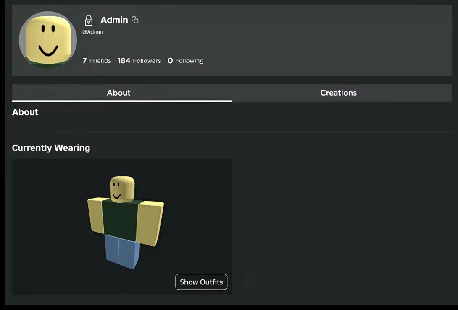Open the Admin profile avatar picture
Viewport: 458px width, 310px height.
tap(48, 40)
